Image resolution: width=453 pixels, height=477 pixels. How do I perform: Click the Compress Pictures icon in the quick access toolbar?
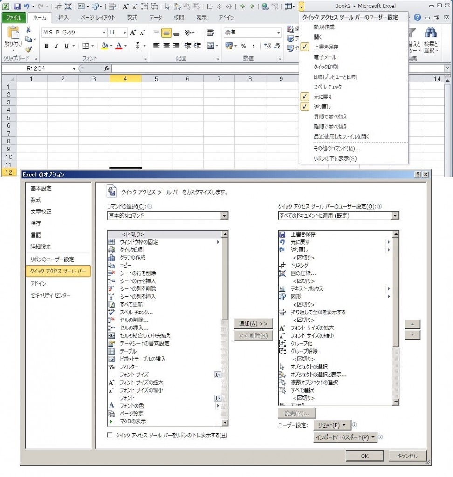[68, 6]
